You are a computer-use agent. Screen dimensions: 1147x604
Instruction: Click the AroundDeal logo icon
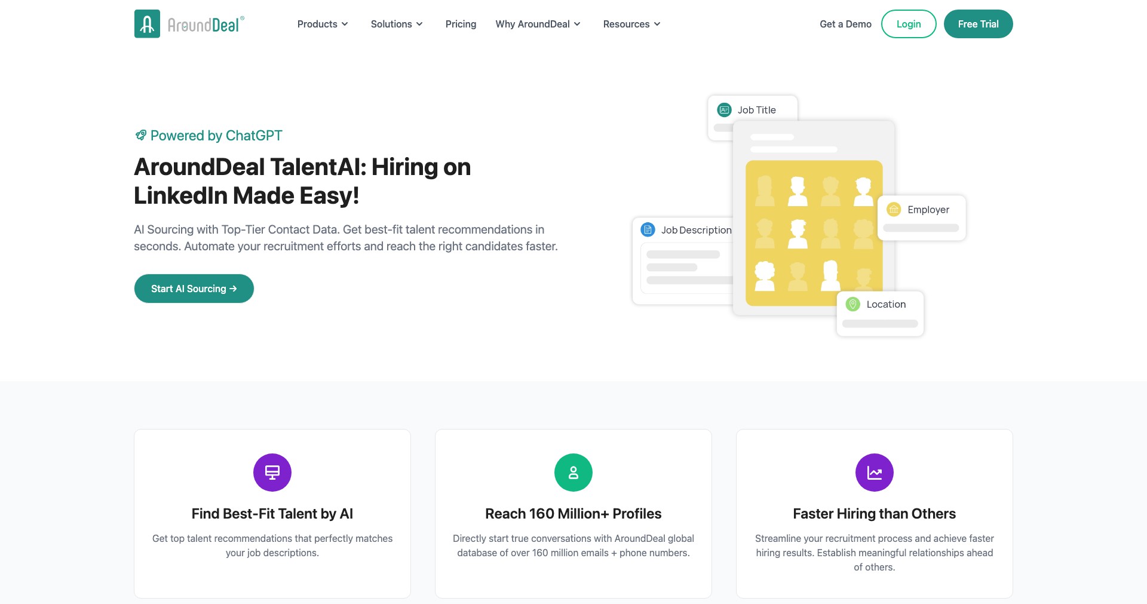[x=147, y=24]
